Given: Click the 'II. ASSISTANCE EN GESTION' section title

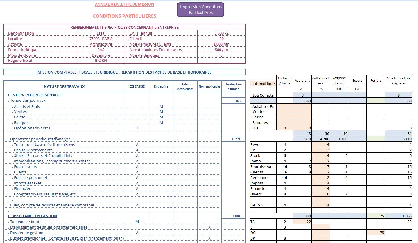Looking at the screenshot, I should click(33, 216).
